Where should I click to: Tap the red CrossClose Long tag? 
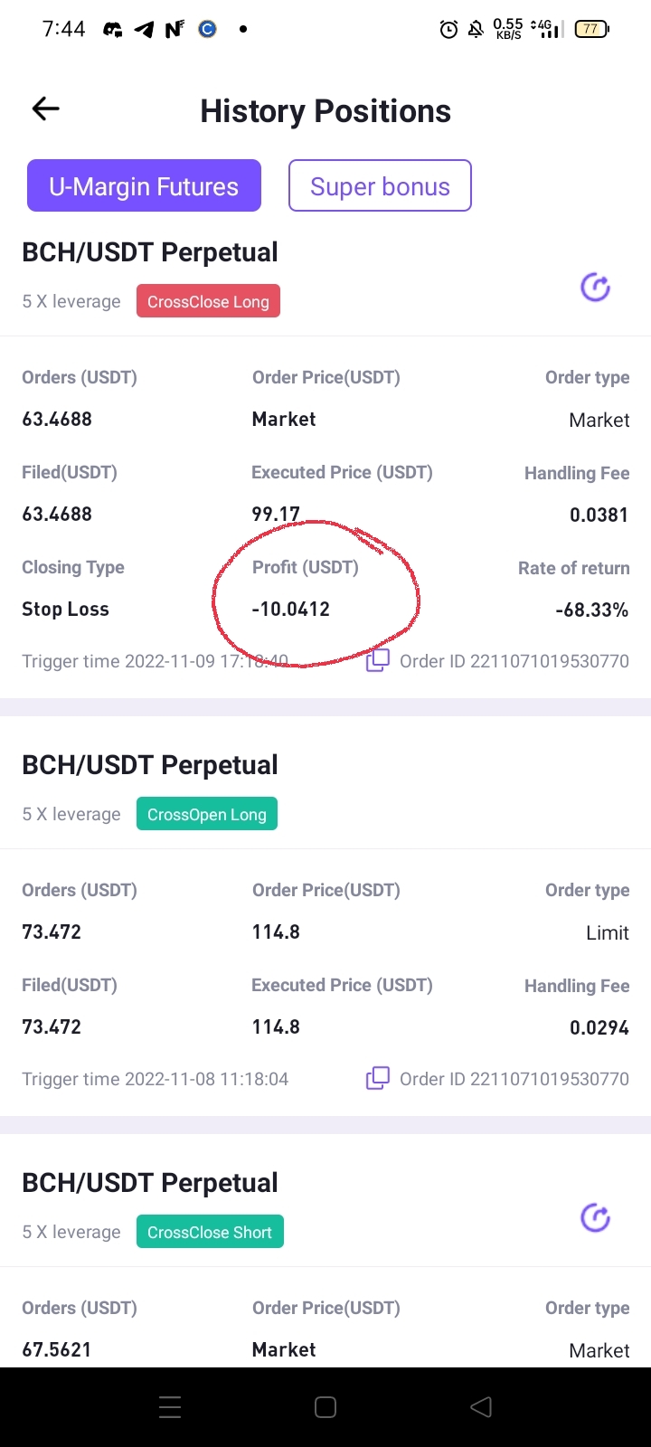click(x=208, y=301)
